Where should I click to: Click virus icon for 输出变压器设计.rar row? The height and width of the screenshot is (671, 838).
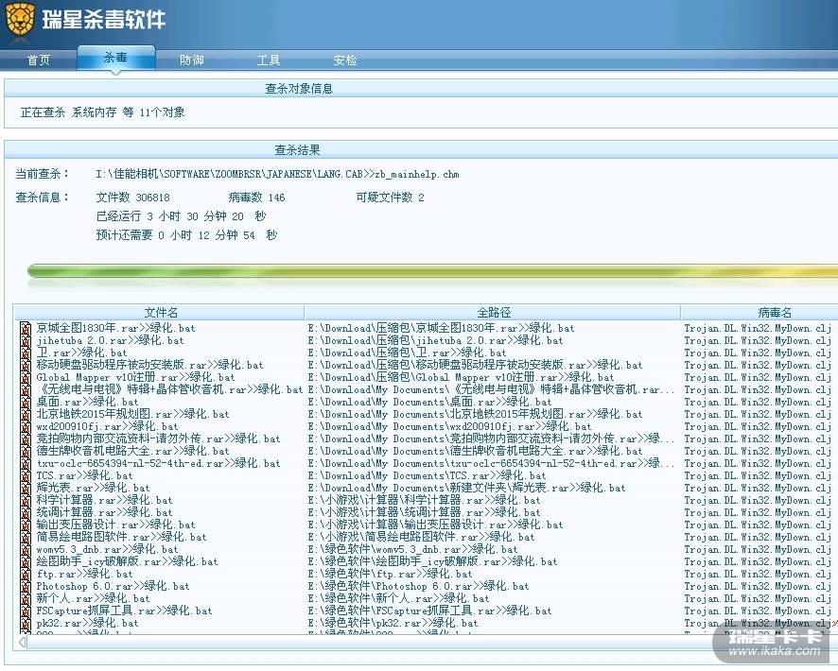pyautogui.click(x=26, y=525)
